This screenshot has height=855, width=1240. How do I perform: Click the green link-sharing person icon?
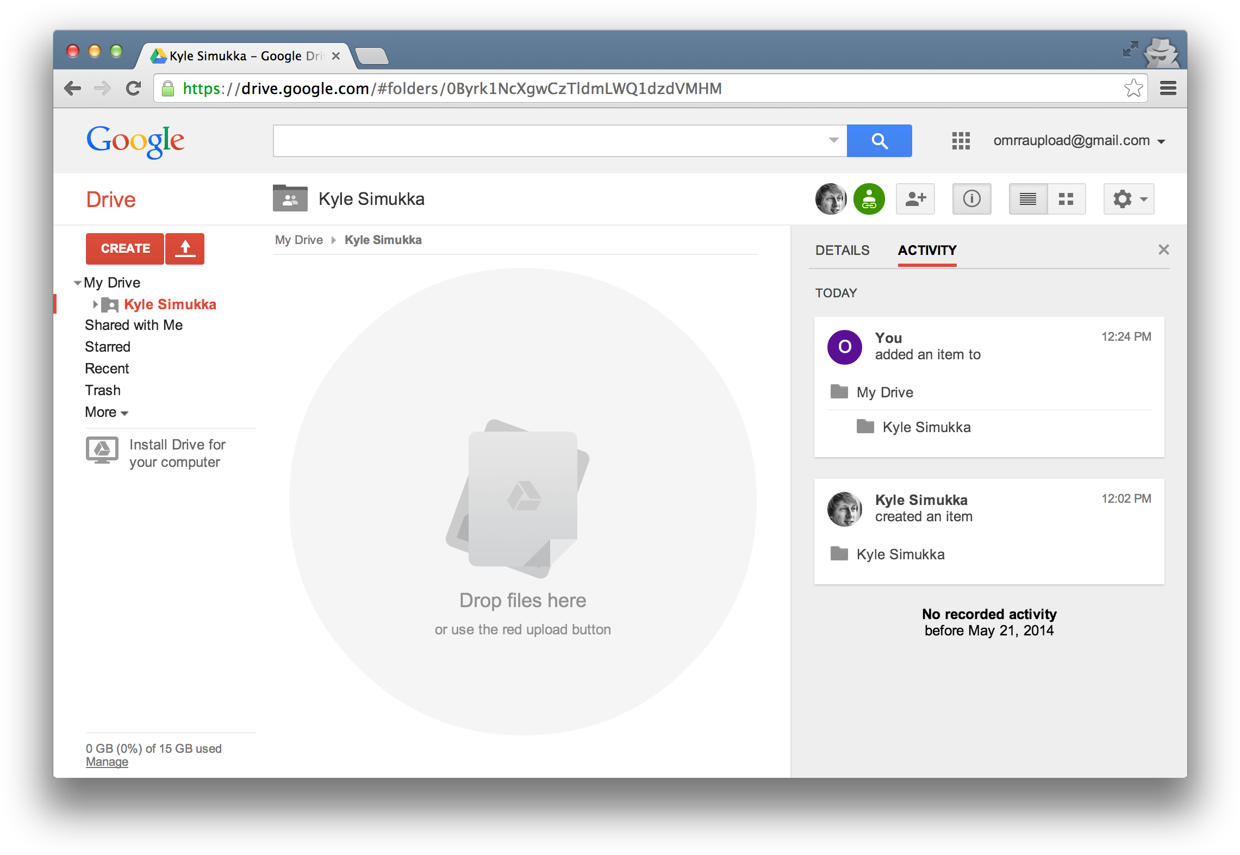(869, 199)
